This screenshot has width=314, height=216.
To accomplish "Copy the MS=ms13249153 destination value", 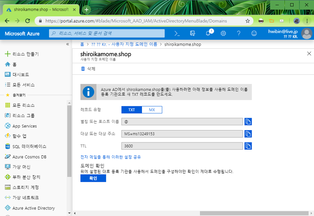I will click(248, 134).
